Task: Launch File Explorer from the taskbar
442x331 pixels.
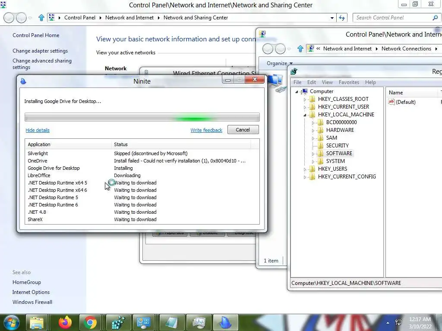Action: click(x=37, y=322)
